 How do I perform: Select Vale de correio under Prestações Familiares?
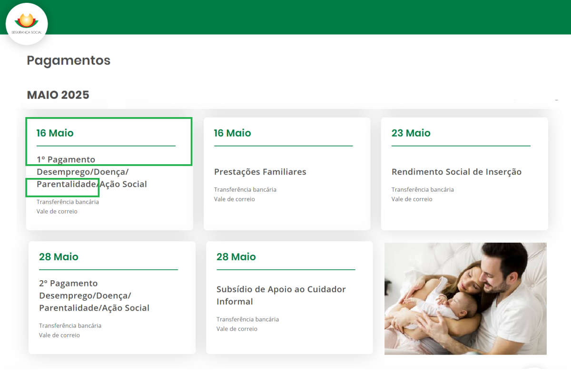pos(235,199)
